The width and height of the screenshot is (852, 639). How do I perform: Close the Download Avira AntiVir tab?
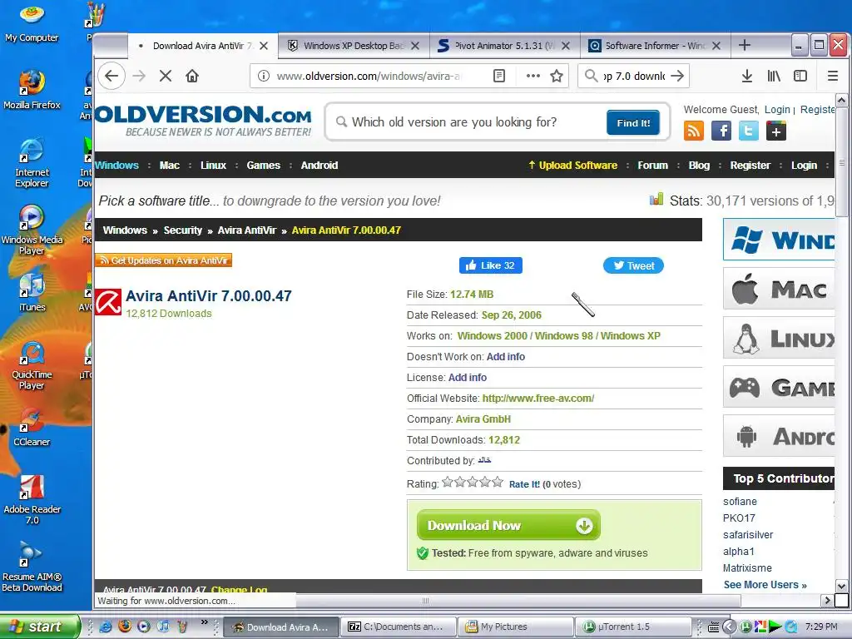[x=264, y=46]
